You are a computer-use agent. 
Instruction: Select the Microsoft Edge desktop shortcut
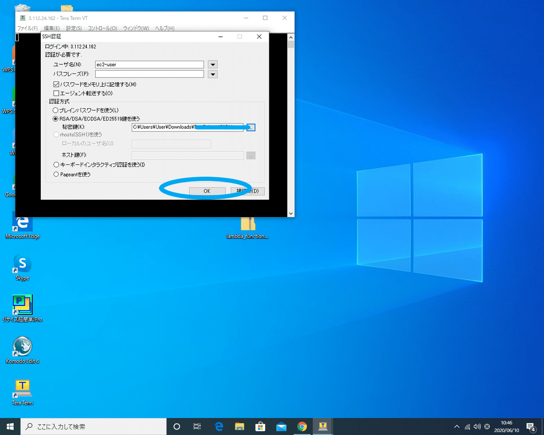(23, 227)
